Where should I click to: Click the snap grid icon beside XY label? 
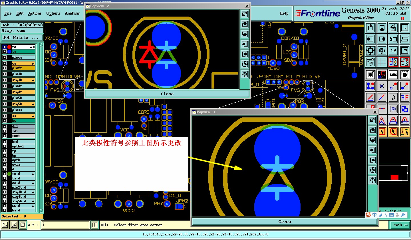tap(23, 225)
